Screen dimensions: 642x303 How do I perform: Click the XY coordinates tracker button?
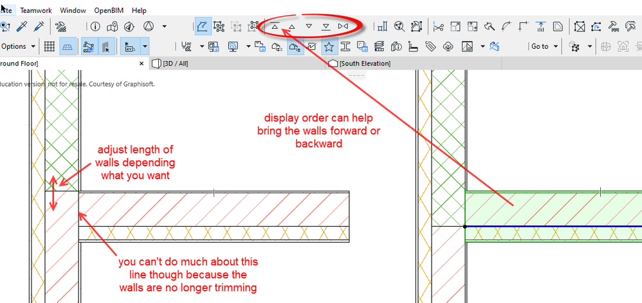[x=130, y=47]
